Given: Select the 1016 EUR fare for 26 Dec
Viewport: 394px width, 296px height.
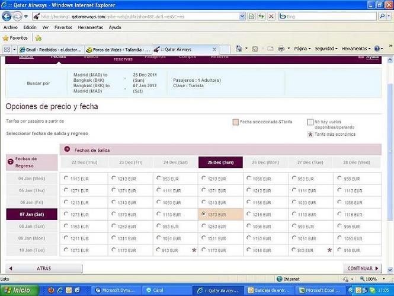Looking at the screenshot, I should 249,250.
